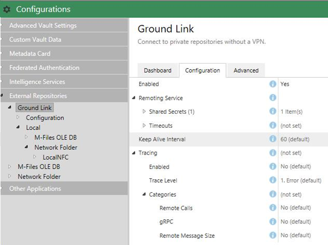Show info for Tracing

pos(273,153)
